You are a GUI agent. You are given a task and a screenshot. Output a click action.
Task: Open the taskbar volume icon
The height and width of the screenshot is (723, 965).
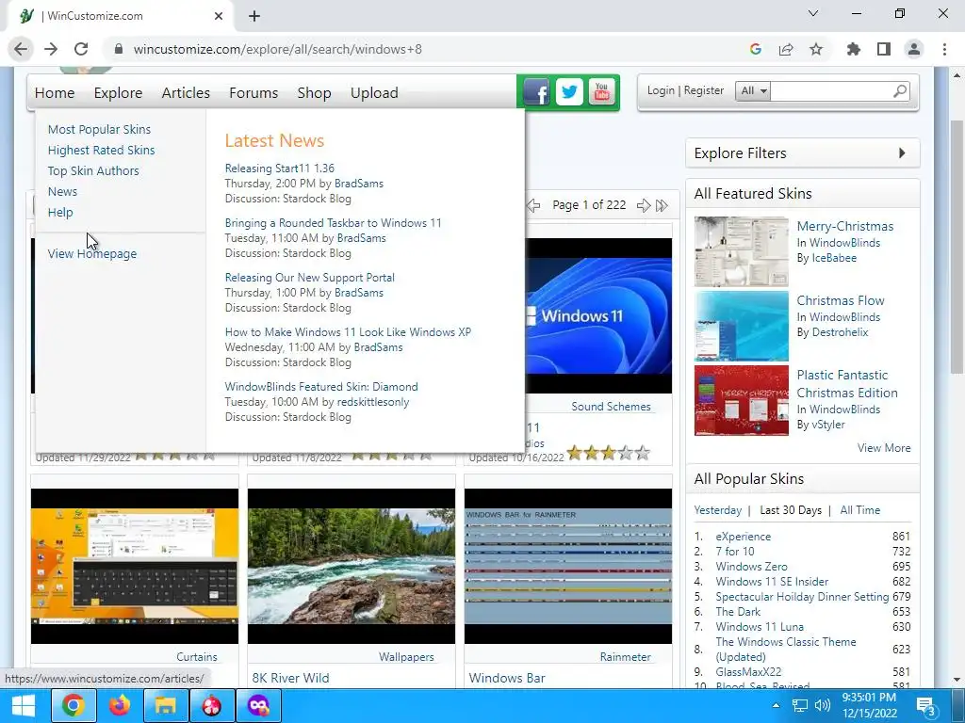point(822,706)
